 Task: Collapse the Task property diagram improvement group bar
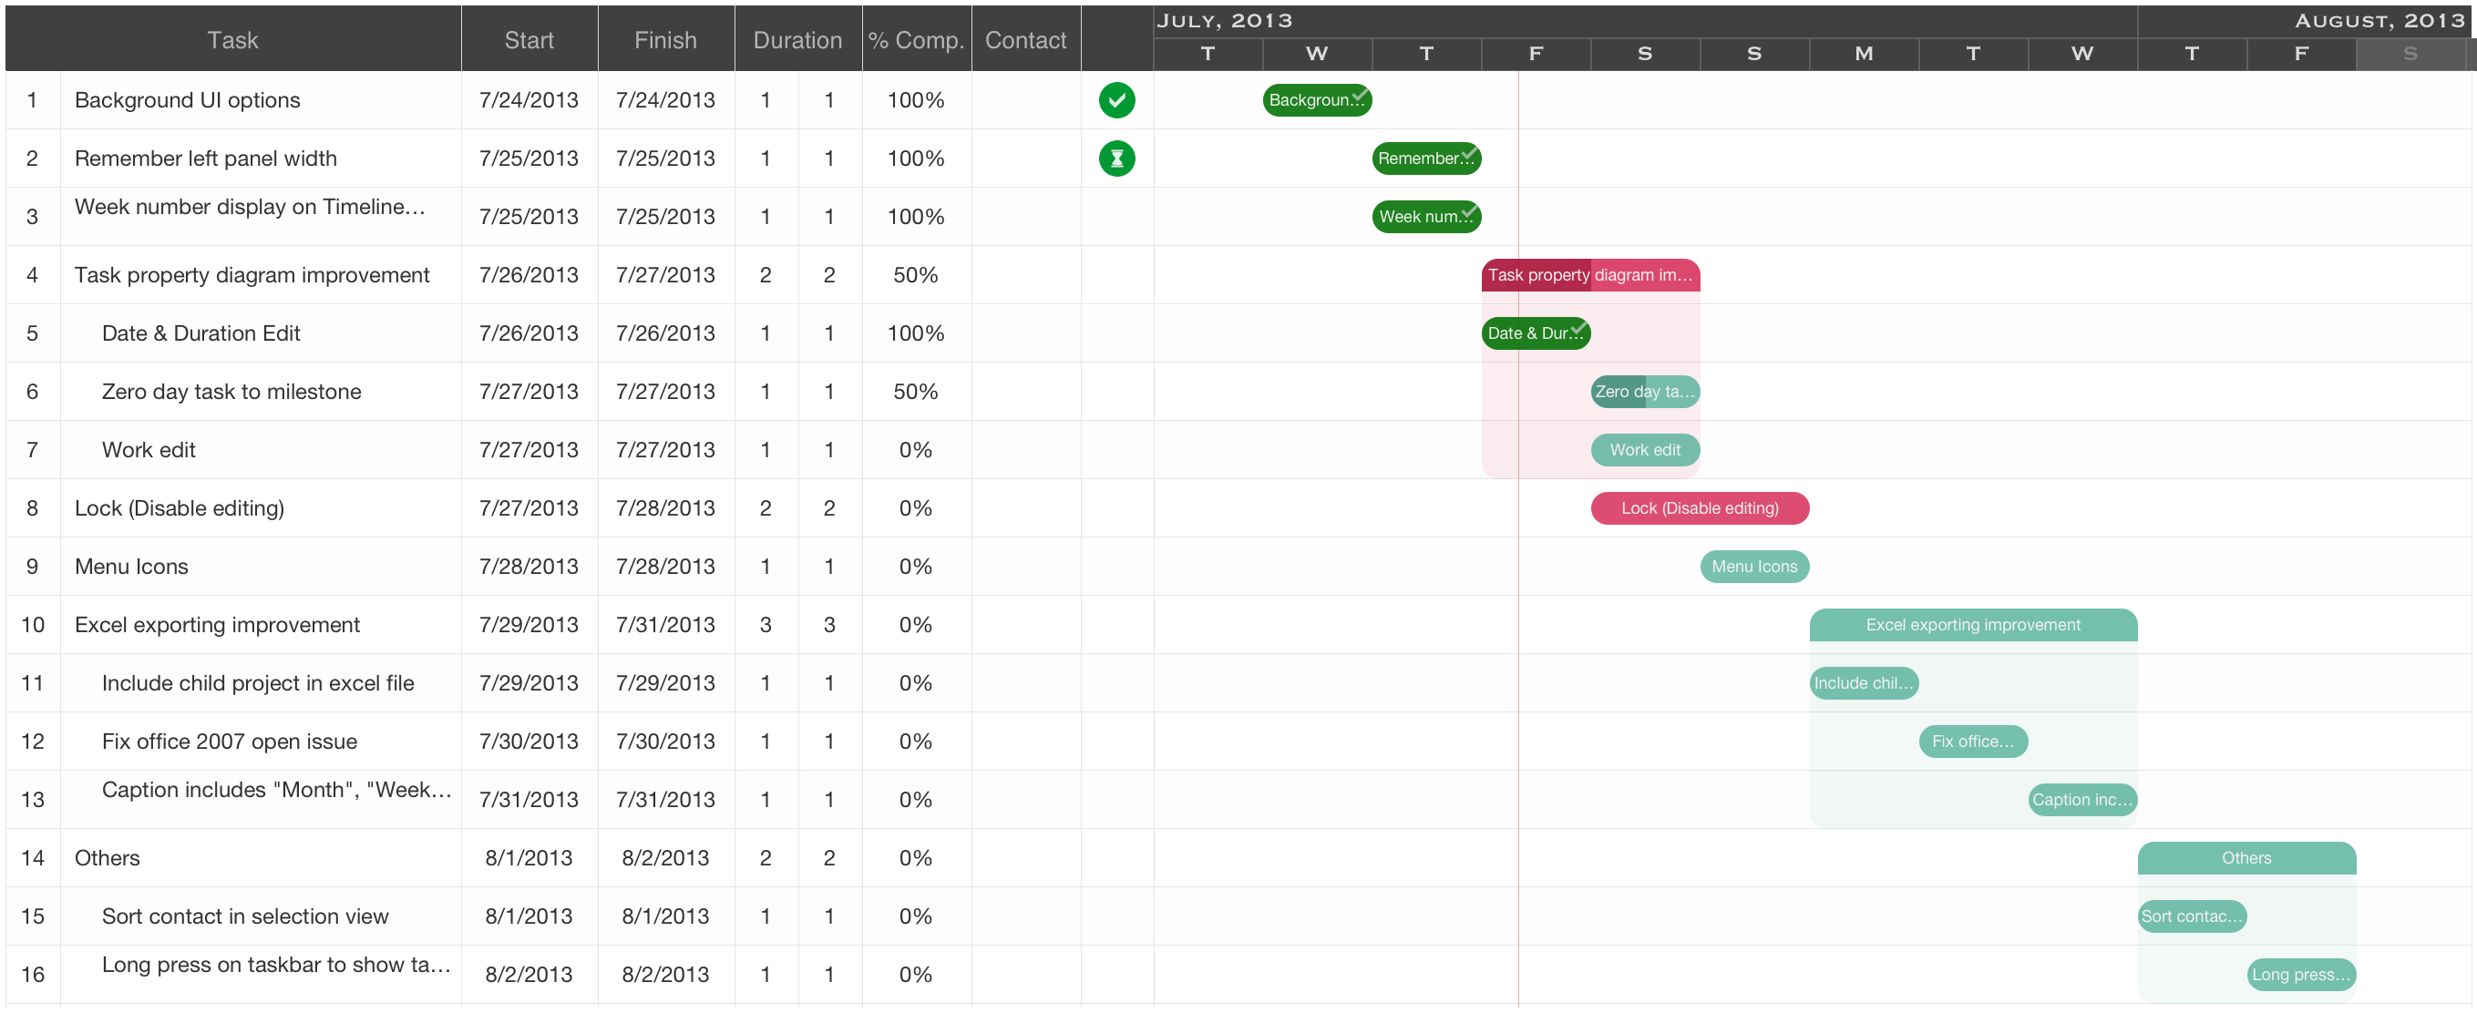coord(1589,275)
